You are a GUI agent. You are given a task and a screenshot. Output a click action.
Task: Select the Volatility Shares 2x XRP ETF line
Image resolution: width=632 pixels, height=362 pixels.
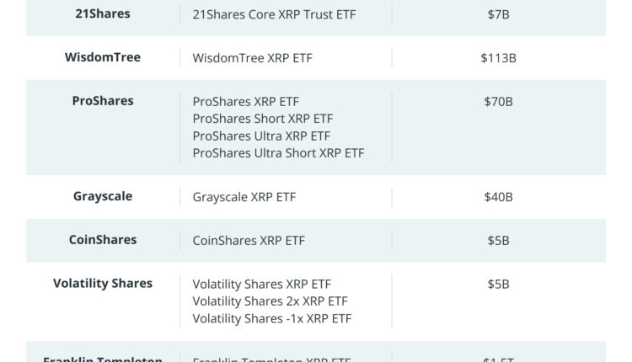click(x=270, y=301)
